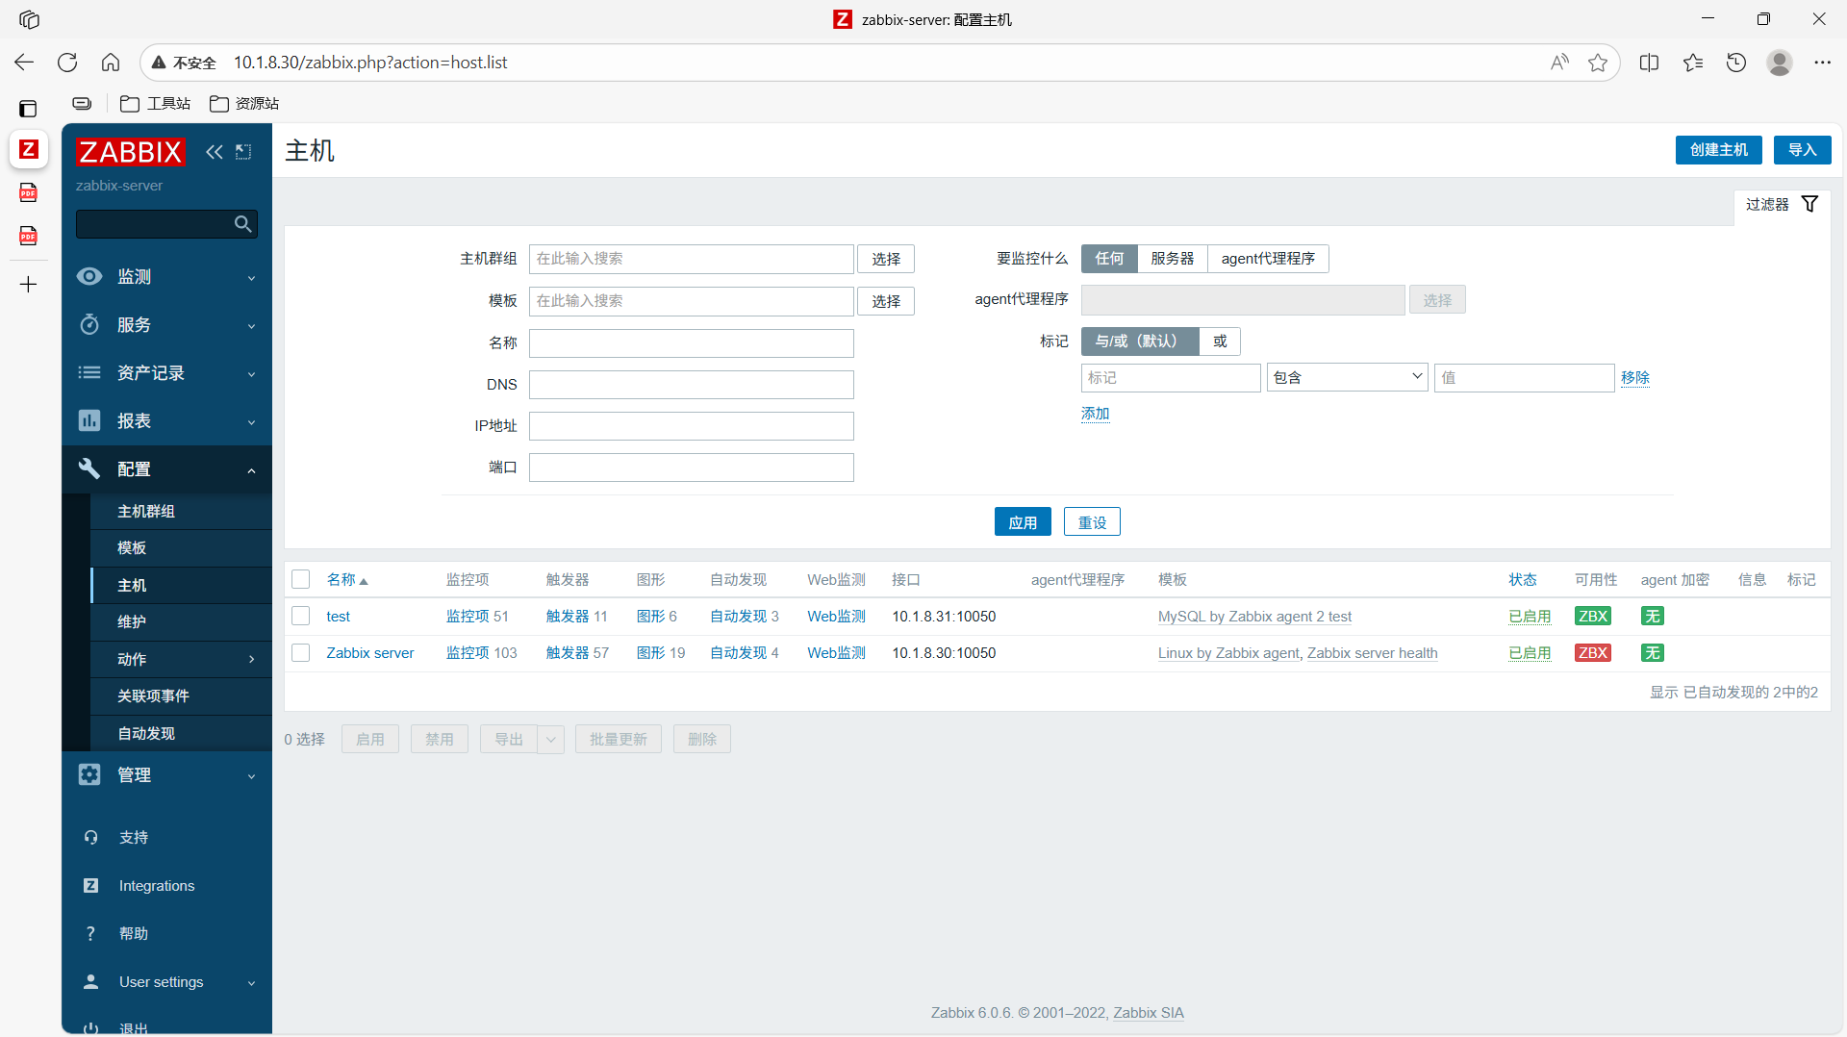Open 自动发现 in the config menu

pyautogui.click(x=181, y=733)
